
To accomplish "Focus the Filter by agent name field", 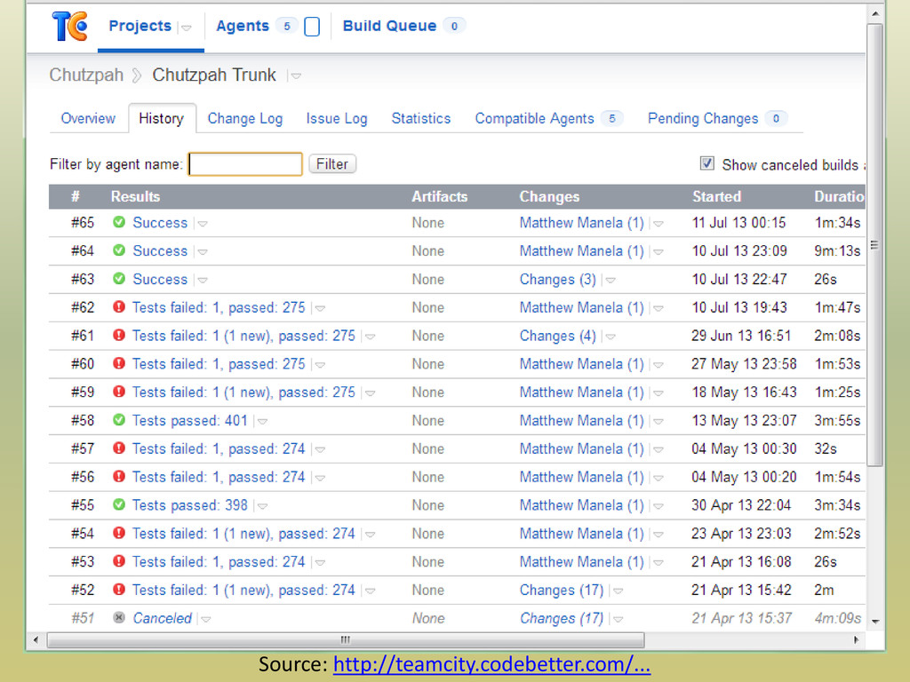I will pyautogui.click(x=245, y=164).
